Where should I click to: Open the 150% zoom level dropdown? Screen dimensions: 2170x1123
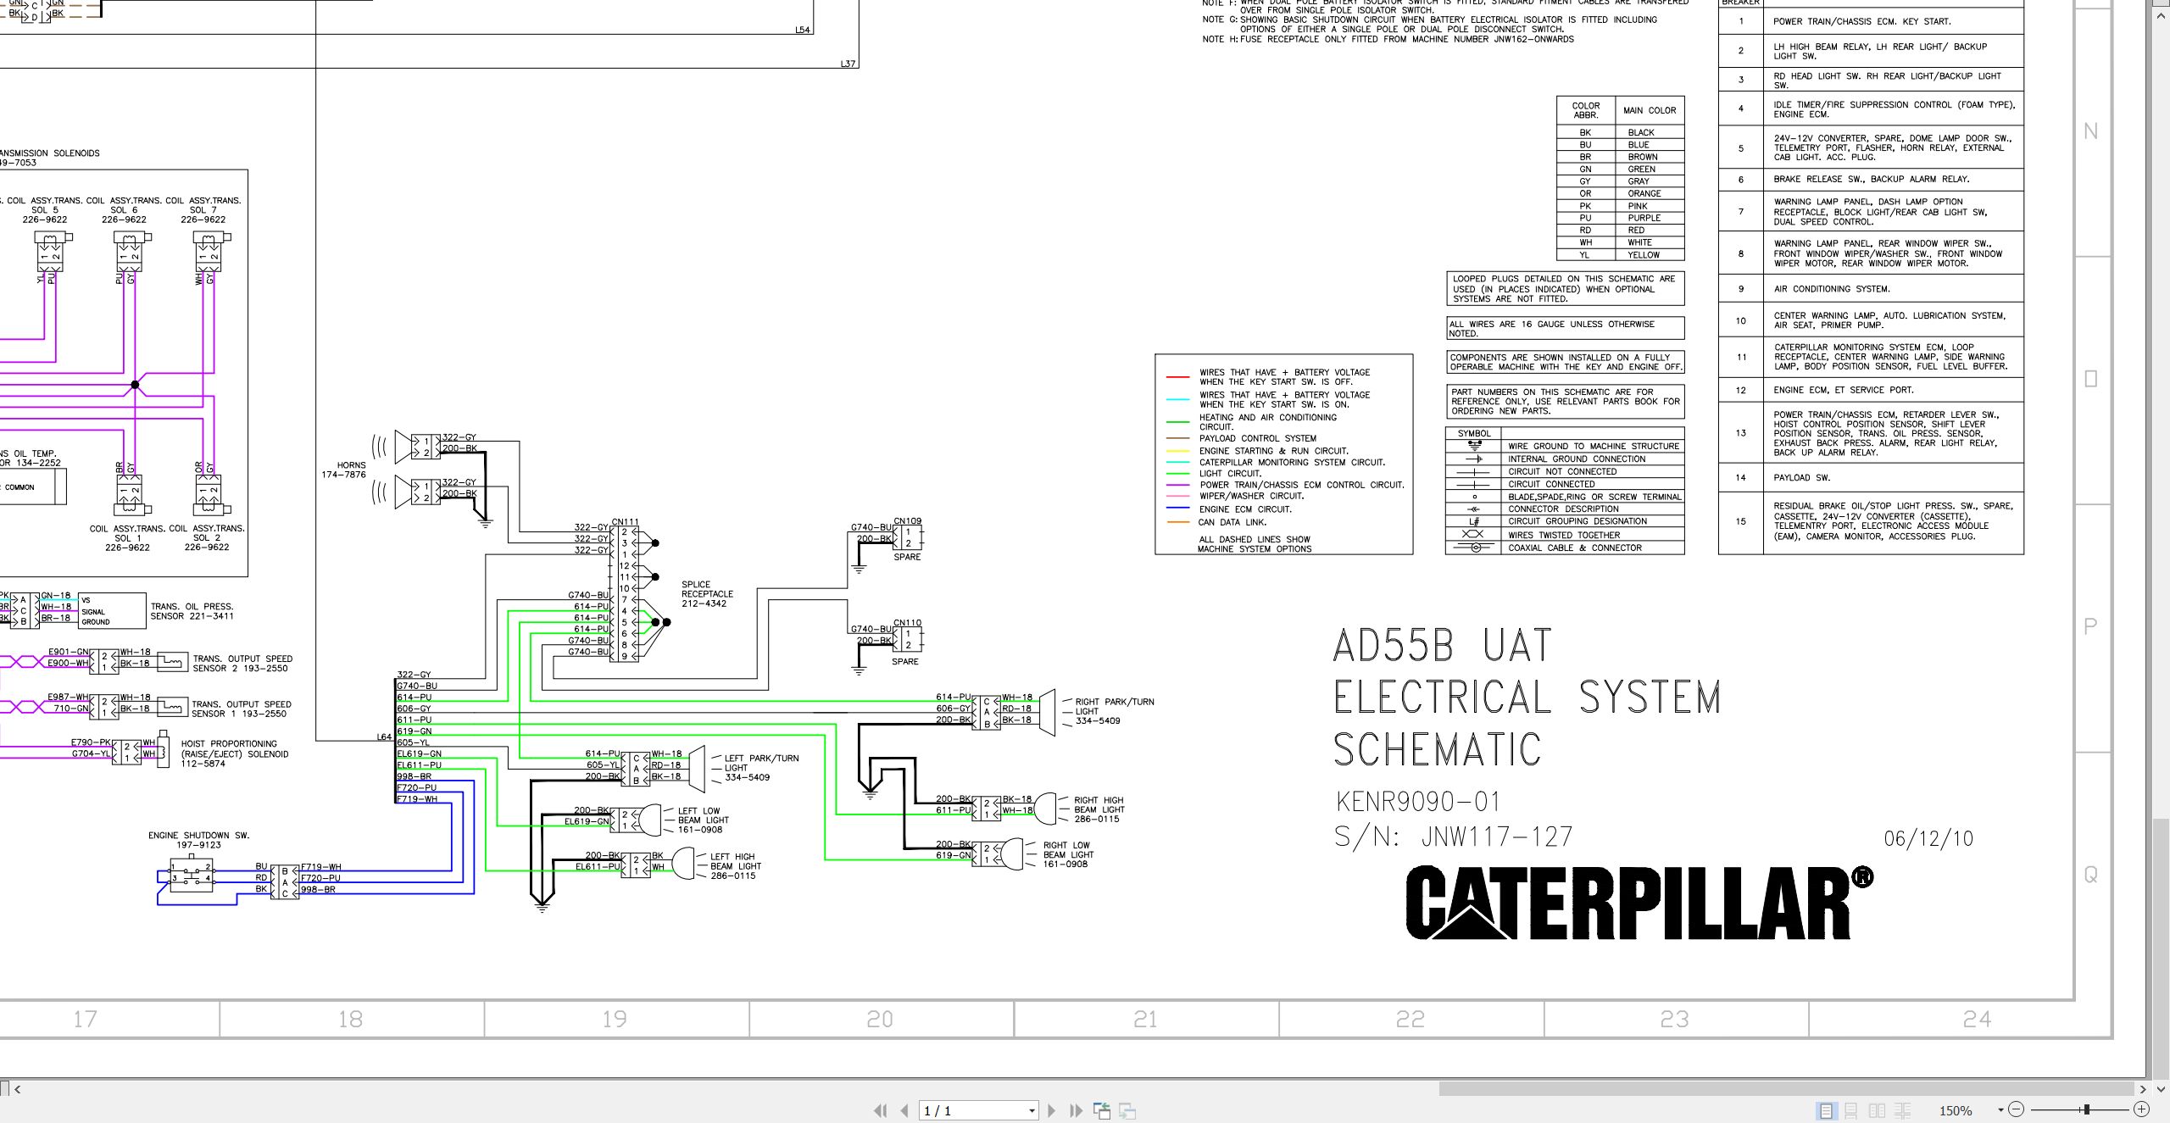coord(2000,1110)
